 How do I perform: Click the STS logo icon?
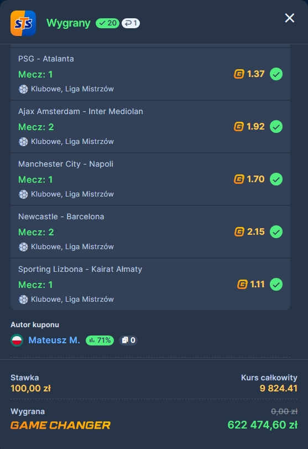[23, 23]
